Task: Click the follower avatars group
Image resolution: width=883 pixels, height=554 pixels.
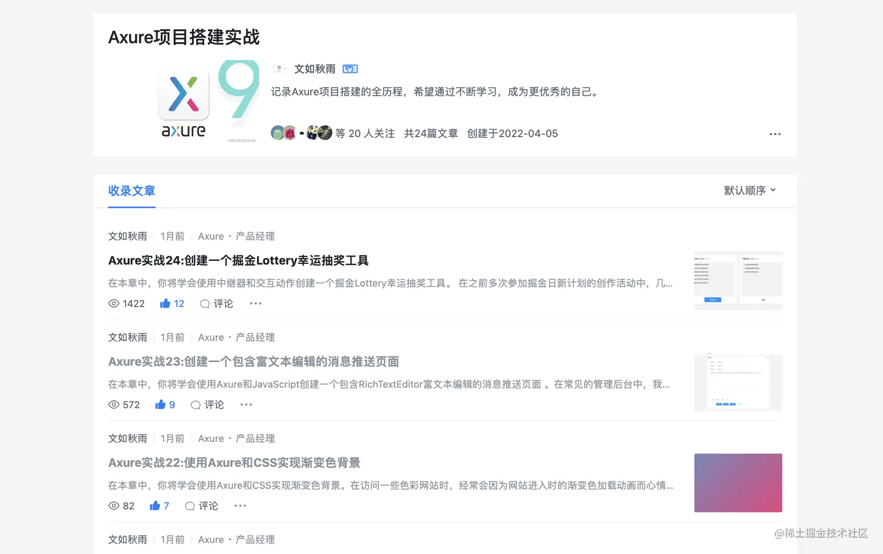Action: tap(301, 133)
